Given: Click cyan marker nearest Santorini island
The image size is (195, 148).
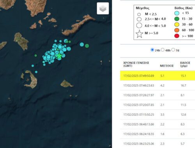Looking at the screenshot, I should (x=36, y=72).
